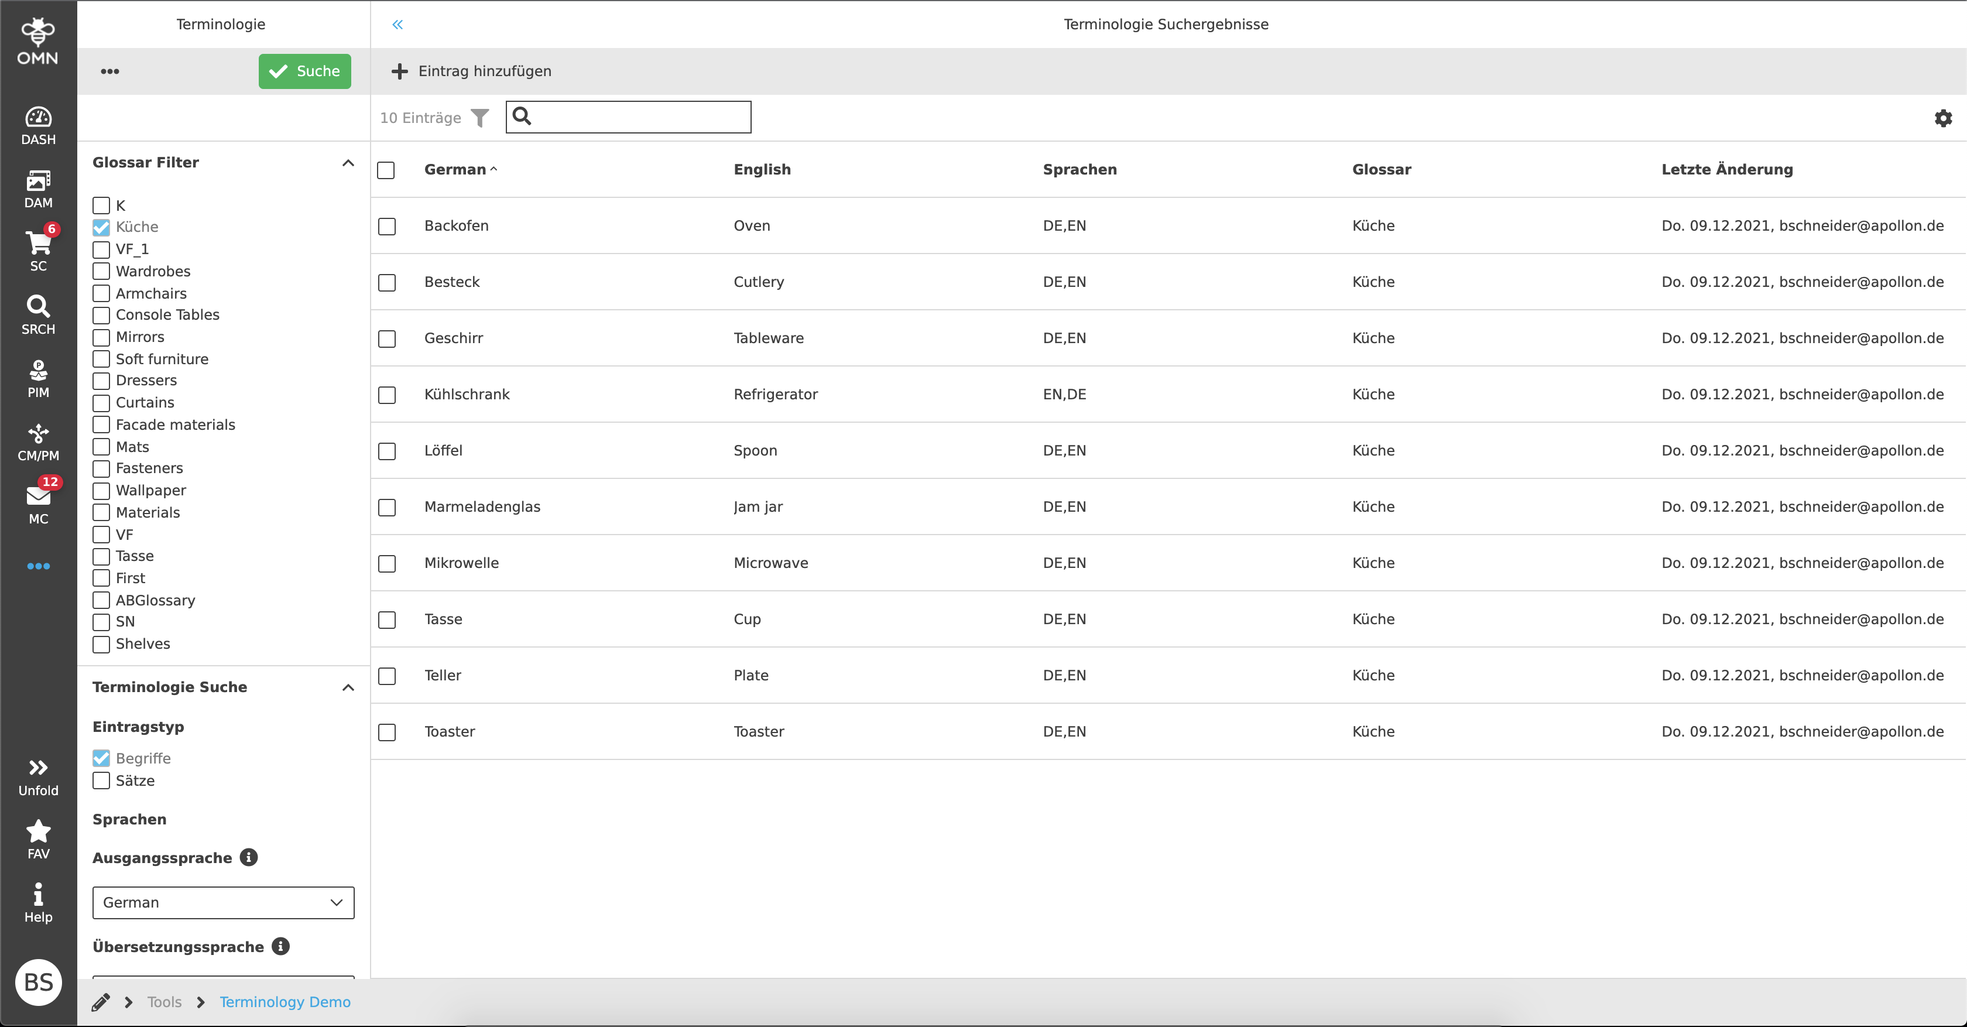
Task: Enable the Sätze entry type checkbox
Action: pos(101,780)
